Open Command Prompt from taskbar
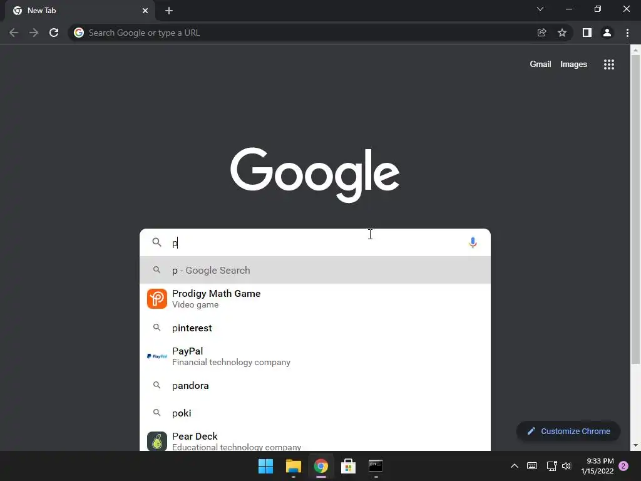This screenshot has width=641, height=481. (x=376, y=466)
